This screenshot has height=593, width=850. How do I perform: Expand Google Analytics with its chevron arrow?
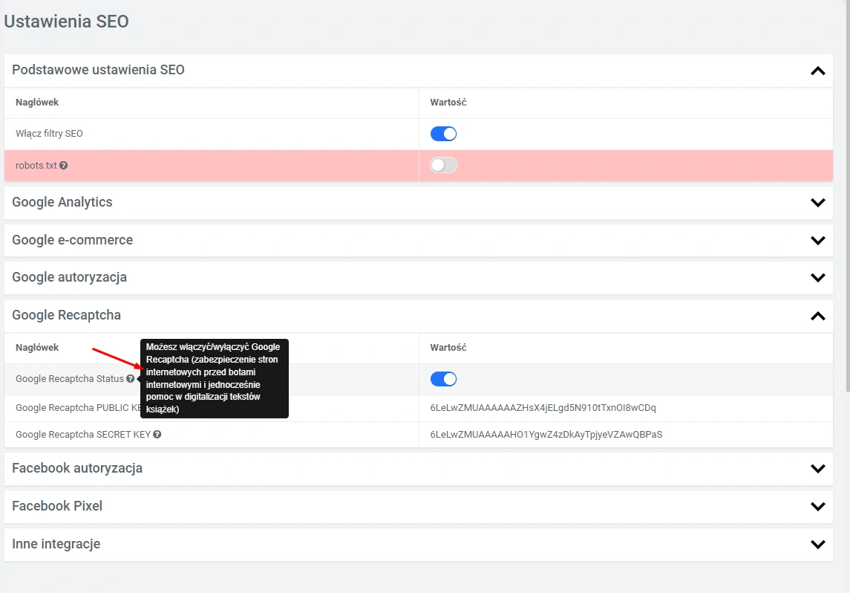click(817, 203)
